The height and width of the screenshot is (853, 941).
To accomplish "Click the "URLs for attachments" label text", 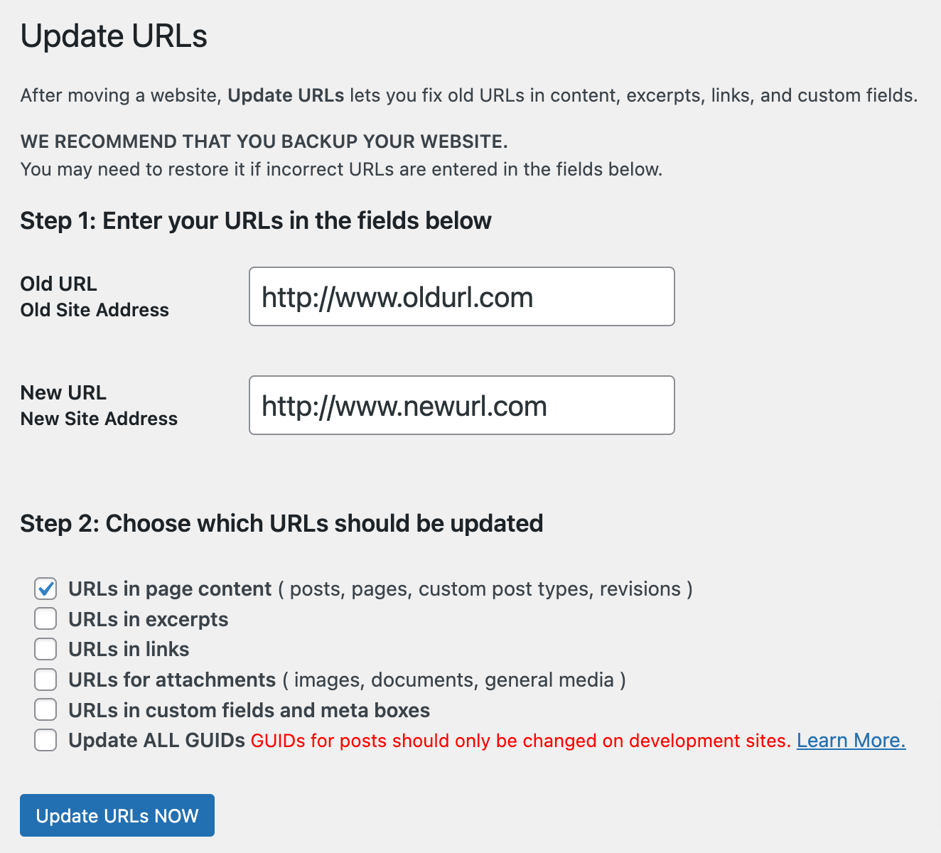I will (x=172, y=680).
